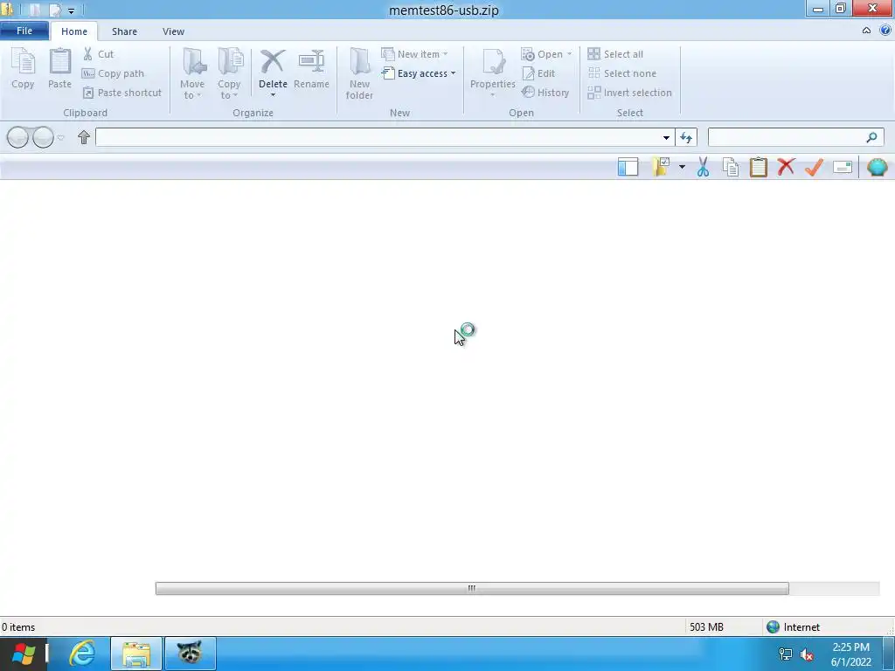Click the Up one level arrow
Image resolution: width=895 pixels, height=671 pixels.
point(84,137)
